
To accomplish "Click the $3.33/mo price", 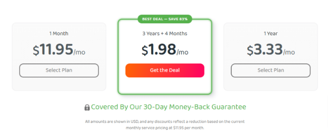I will point(271,50).
